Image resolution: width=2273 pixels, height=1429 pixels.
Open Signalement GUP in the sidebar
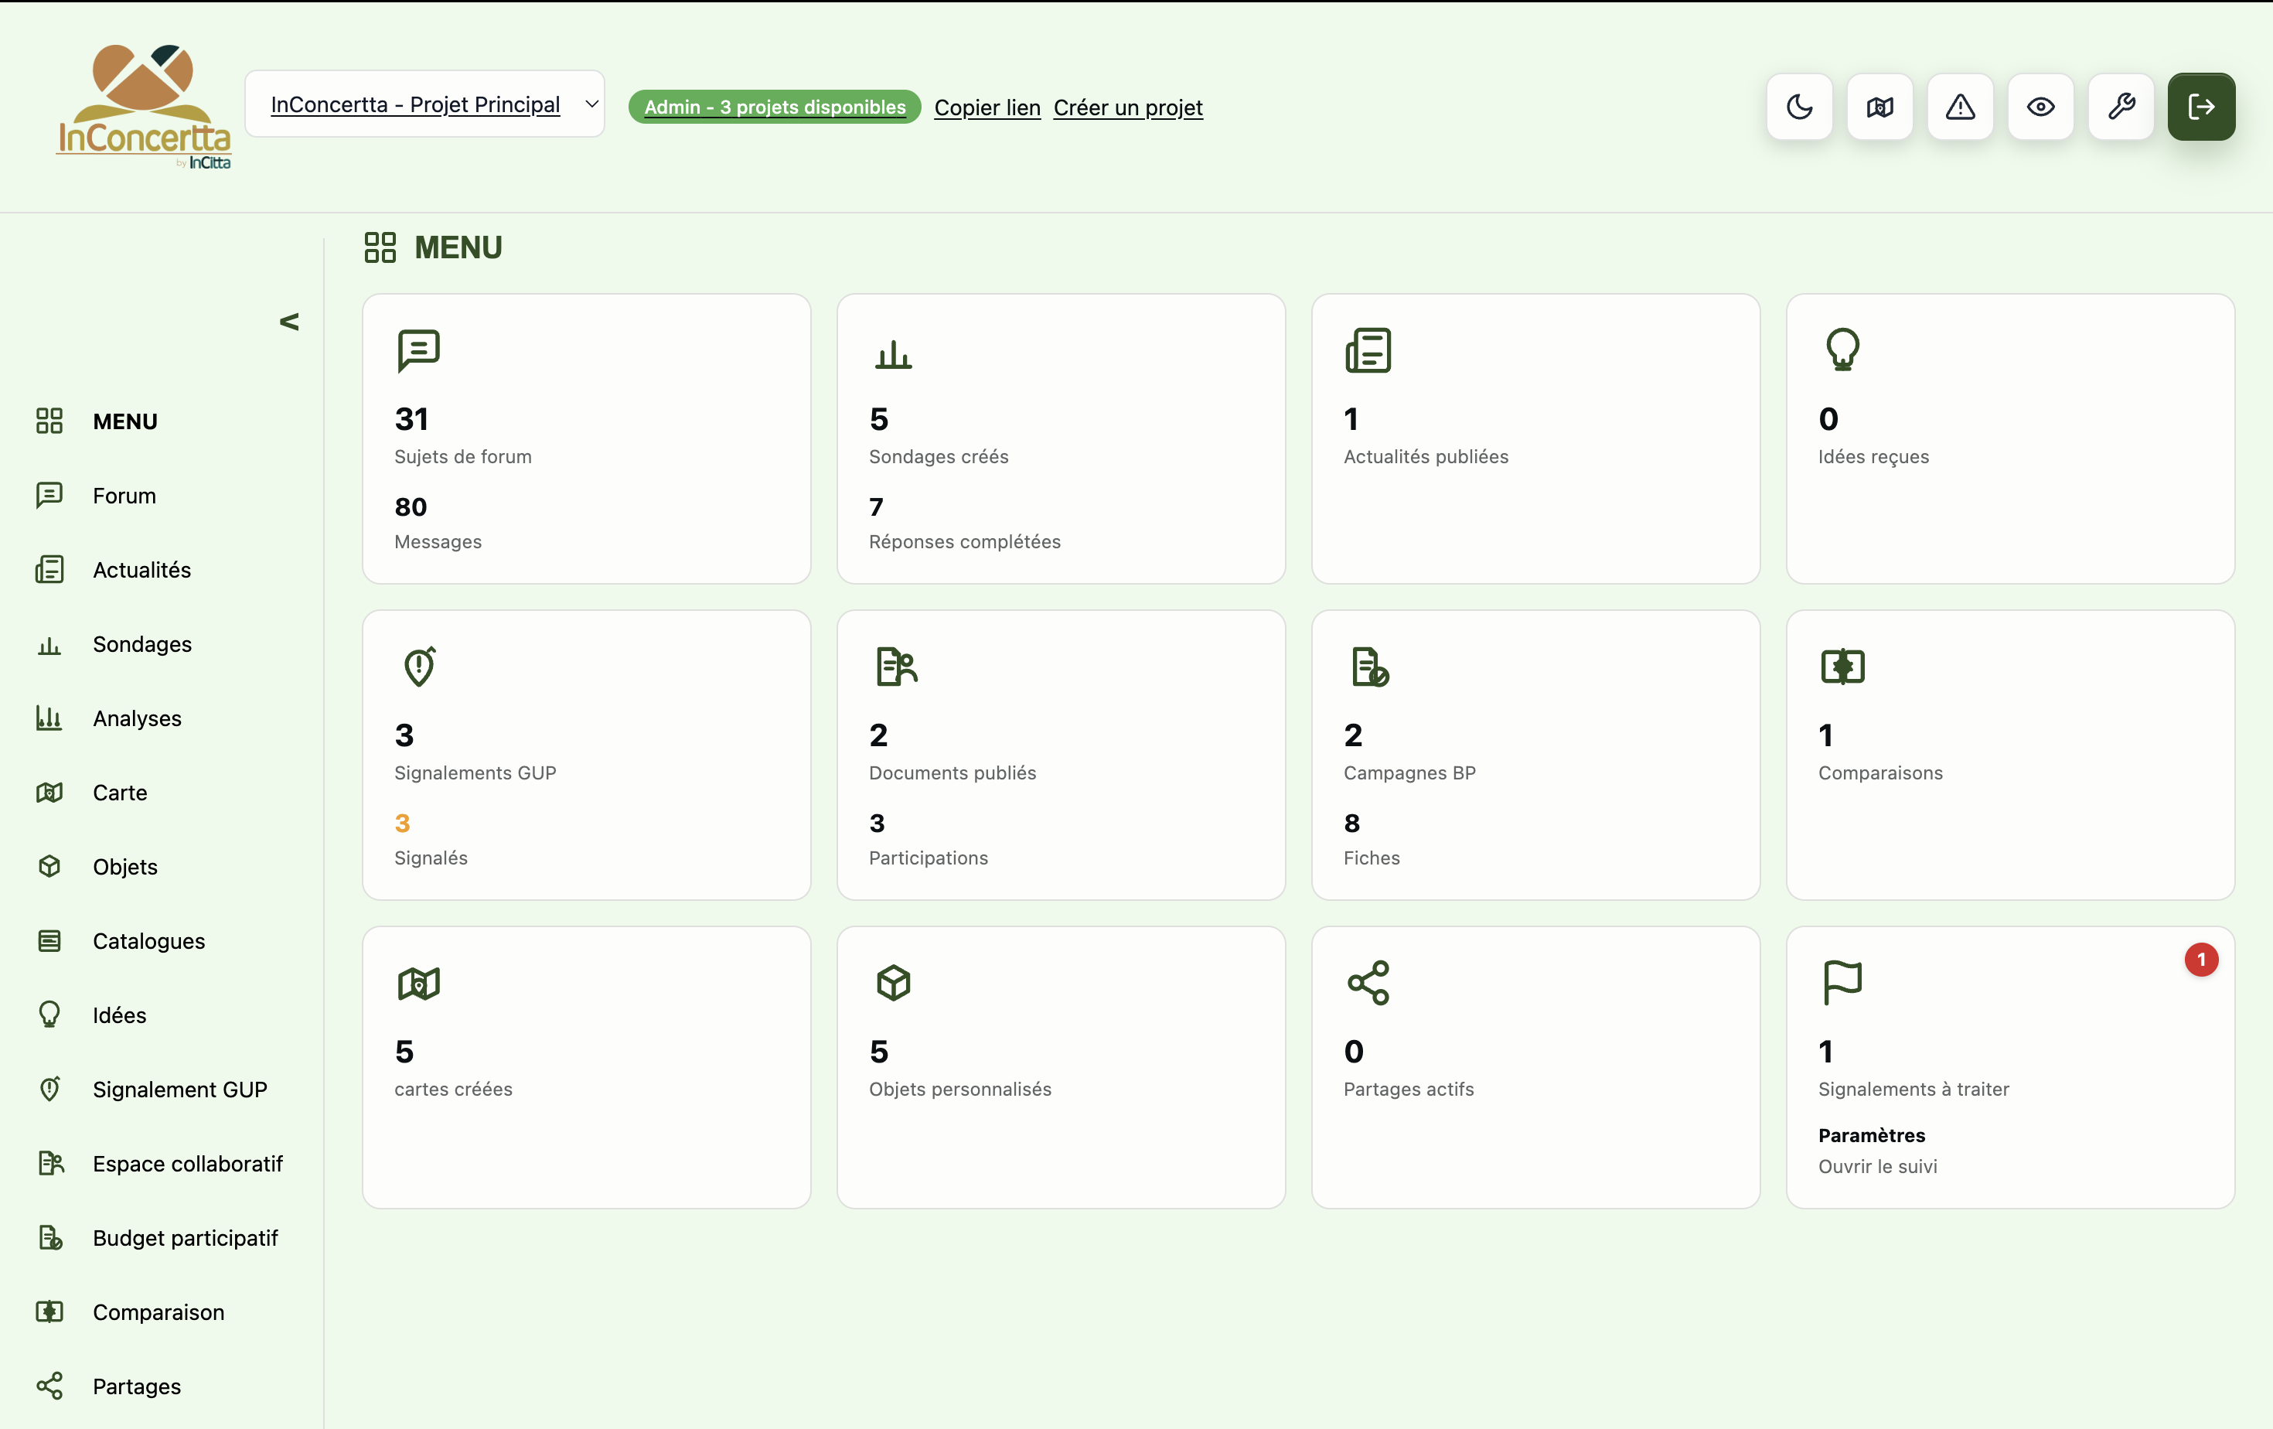click(x=179, y=1090)
